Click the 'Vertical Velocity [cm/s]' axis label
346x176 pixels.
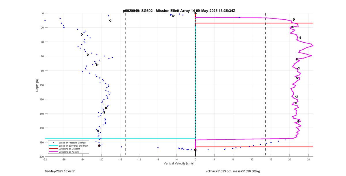point(179,164)
